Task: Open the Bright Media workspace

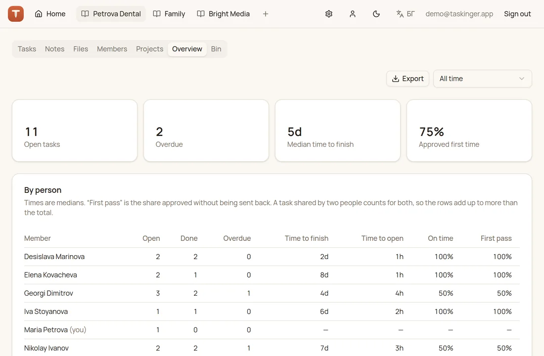Action: [x=224, y=14]
